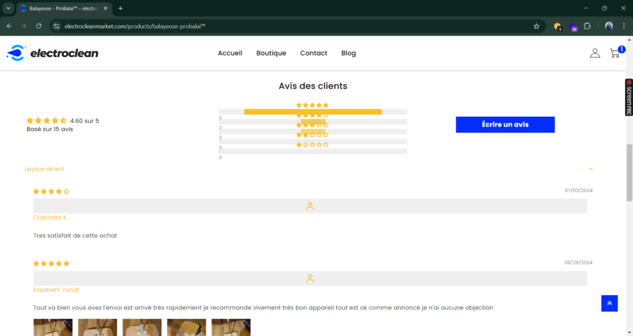Screen dimensions: 633x336
Task: Expand the Le plus récent sort dropdown
Action: tap(309, 169)
